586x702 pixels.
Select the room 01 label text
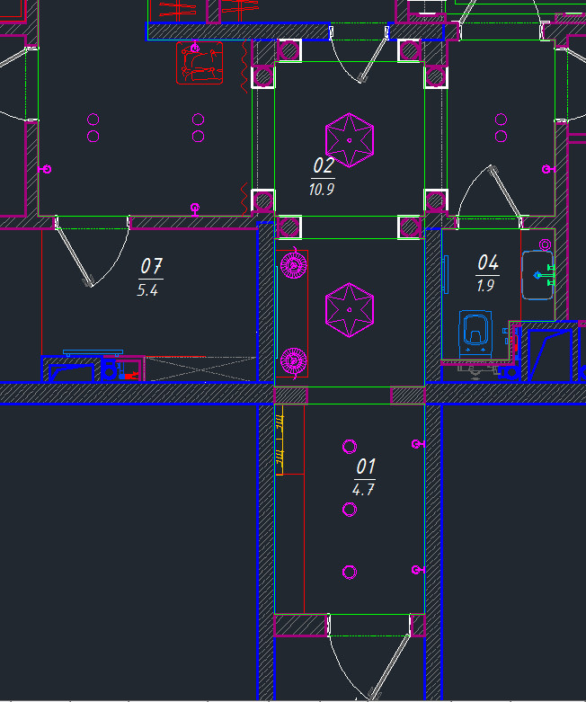[x=365, y=467]
